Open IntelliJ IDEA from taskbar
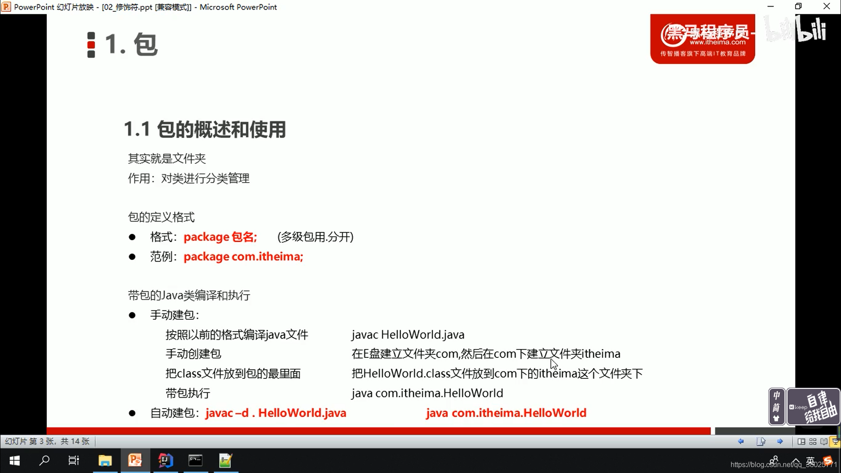 (x=165, y=461)
